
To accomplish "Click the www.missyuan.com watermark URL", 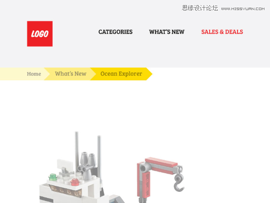I will pyautogui.click(x=243, y=9).
